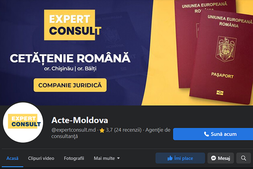The height and width of the screenshot is (169, 253).
Task: Click the yellow rating star icon
Action: click(102, 130)
